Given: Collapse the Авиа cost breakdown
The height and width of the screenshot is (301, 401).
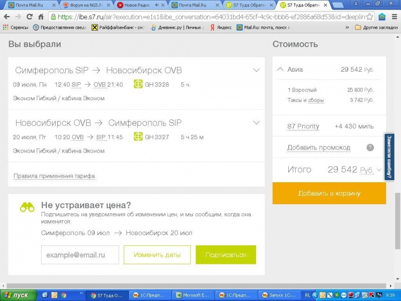Looking at the screenshot, I should pyautogui.click(x=280, y=69).
